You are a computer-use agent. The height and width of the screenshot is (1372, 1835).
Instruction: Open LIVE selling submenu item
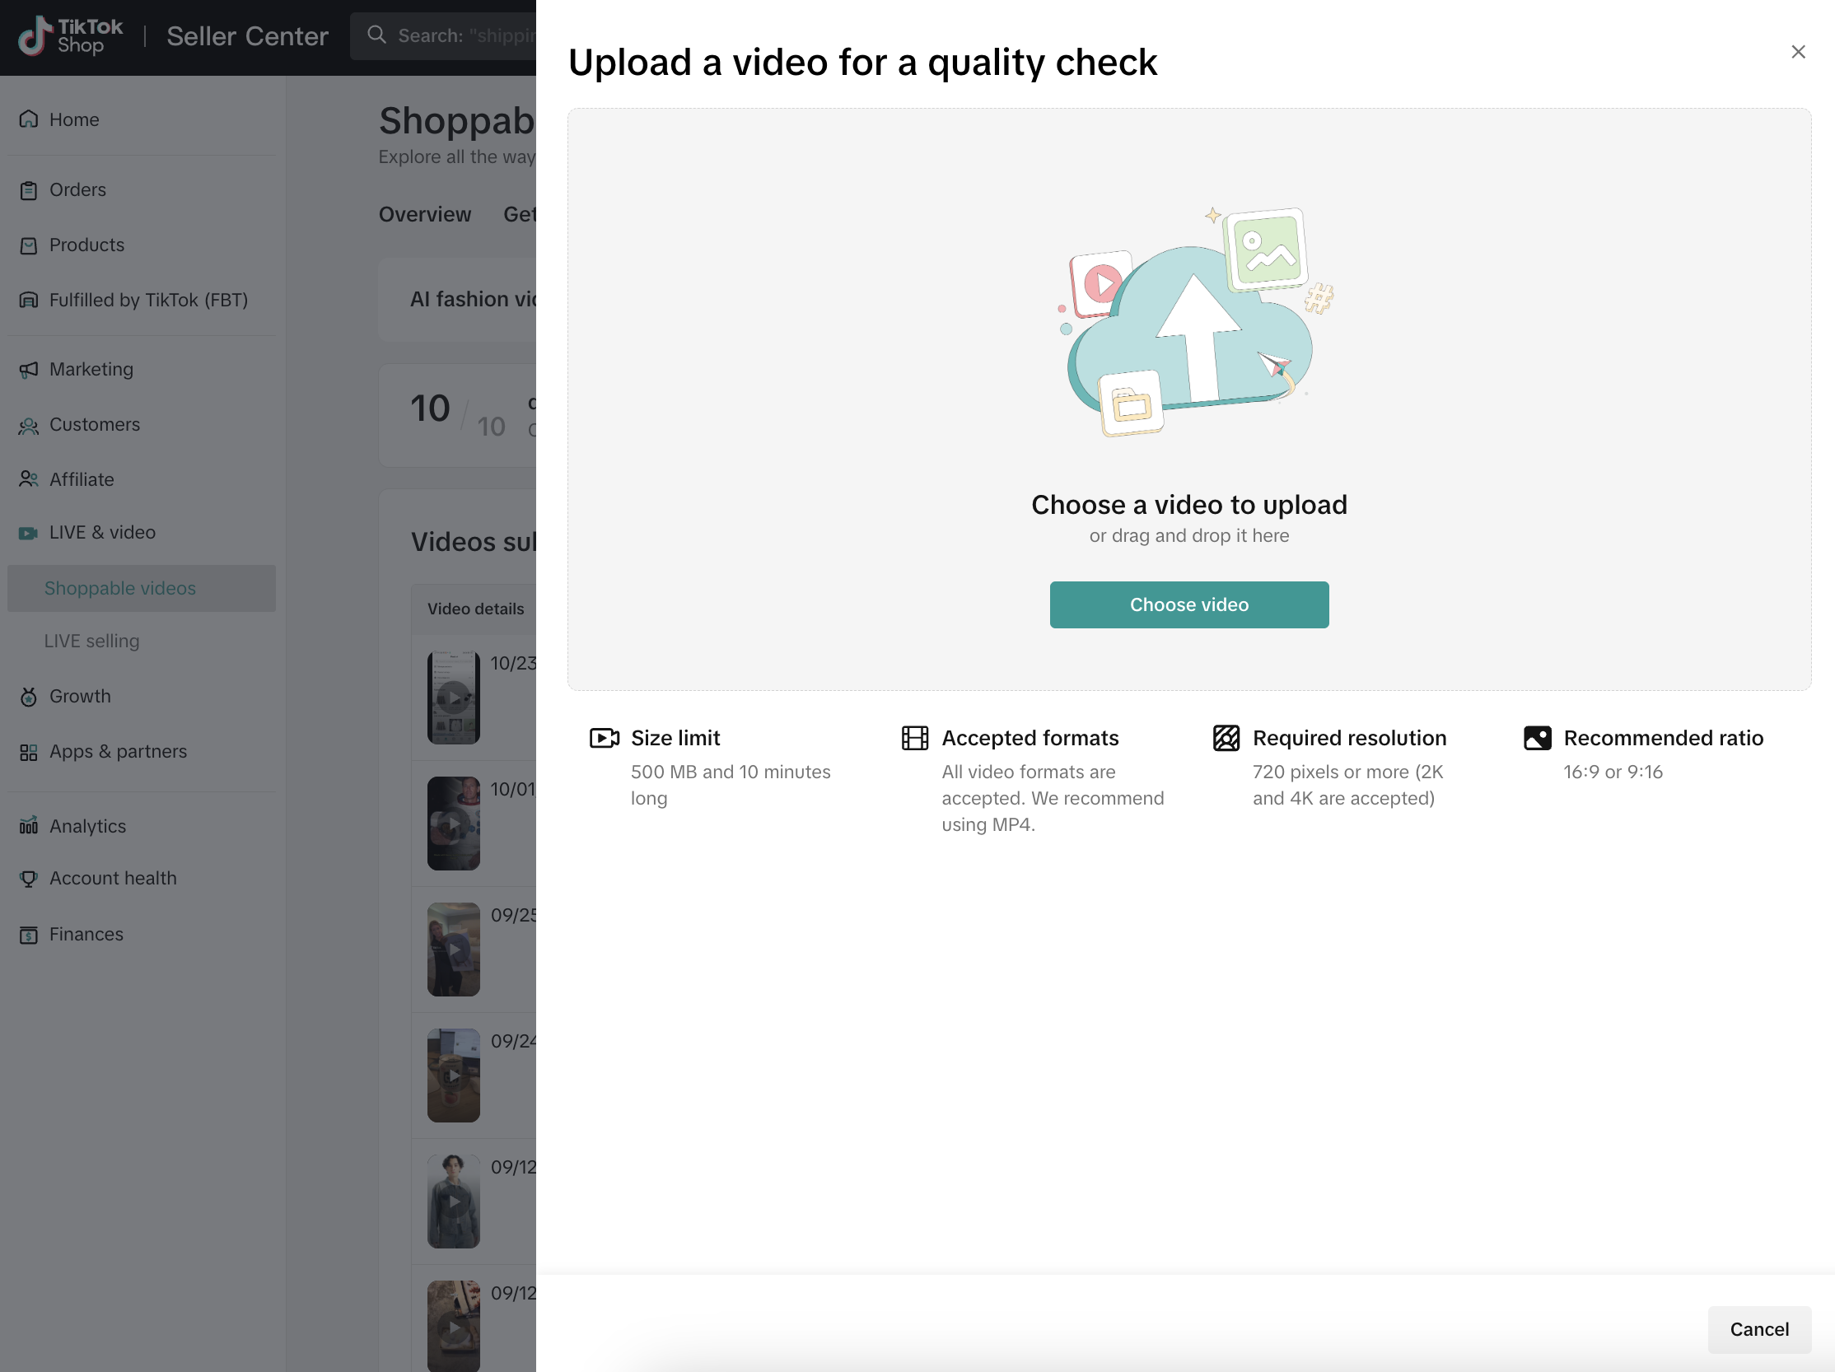[x=92, y=642]
